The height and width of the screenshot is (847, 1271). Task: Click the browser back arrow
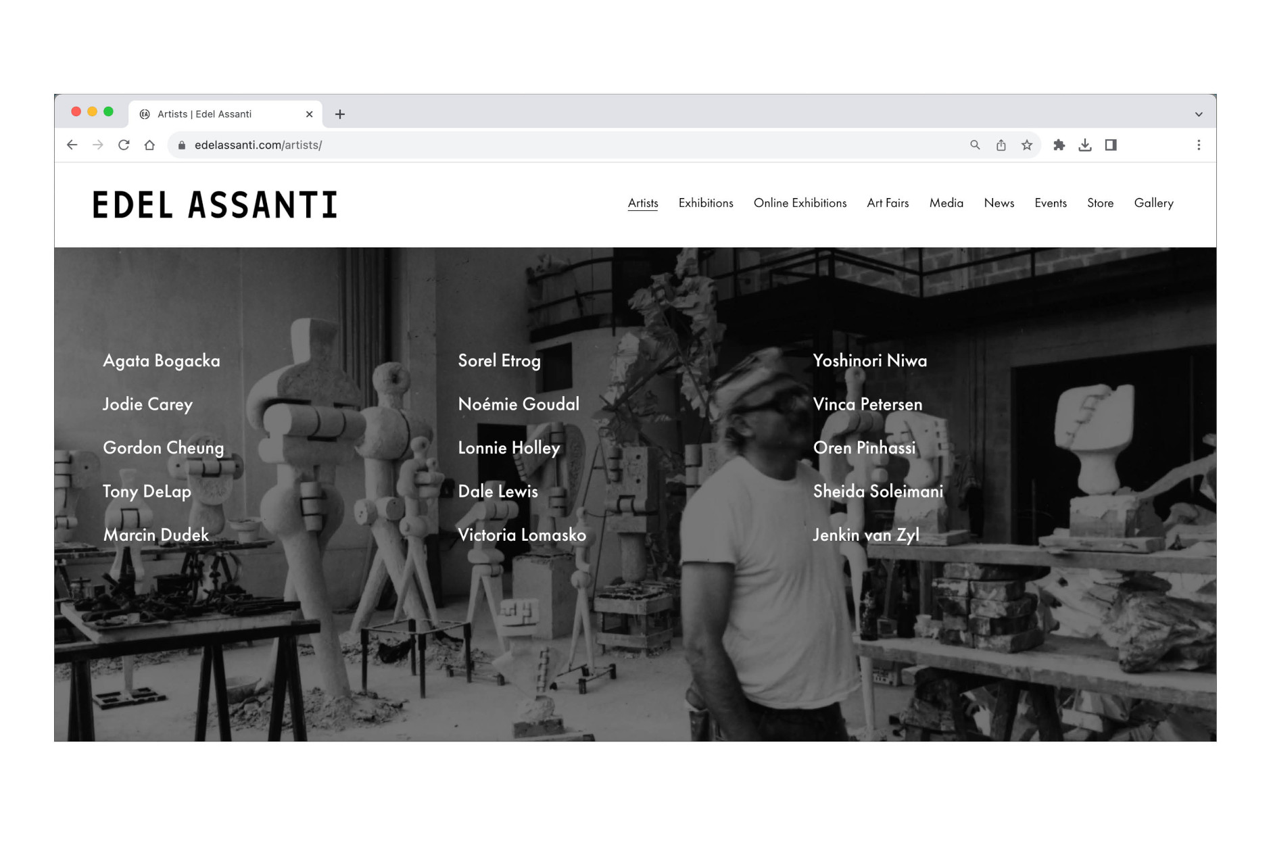tap(72, 145)
